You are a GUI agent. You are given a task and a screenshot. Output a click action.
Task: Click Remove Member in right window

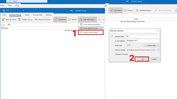click(163, 10)
